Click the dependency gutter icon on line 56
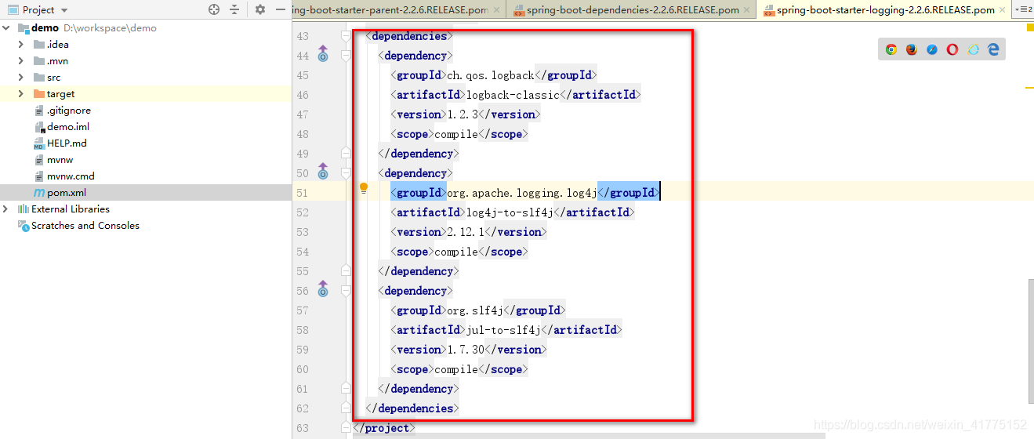 (x=323, y=288)
